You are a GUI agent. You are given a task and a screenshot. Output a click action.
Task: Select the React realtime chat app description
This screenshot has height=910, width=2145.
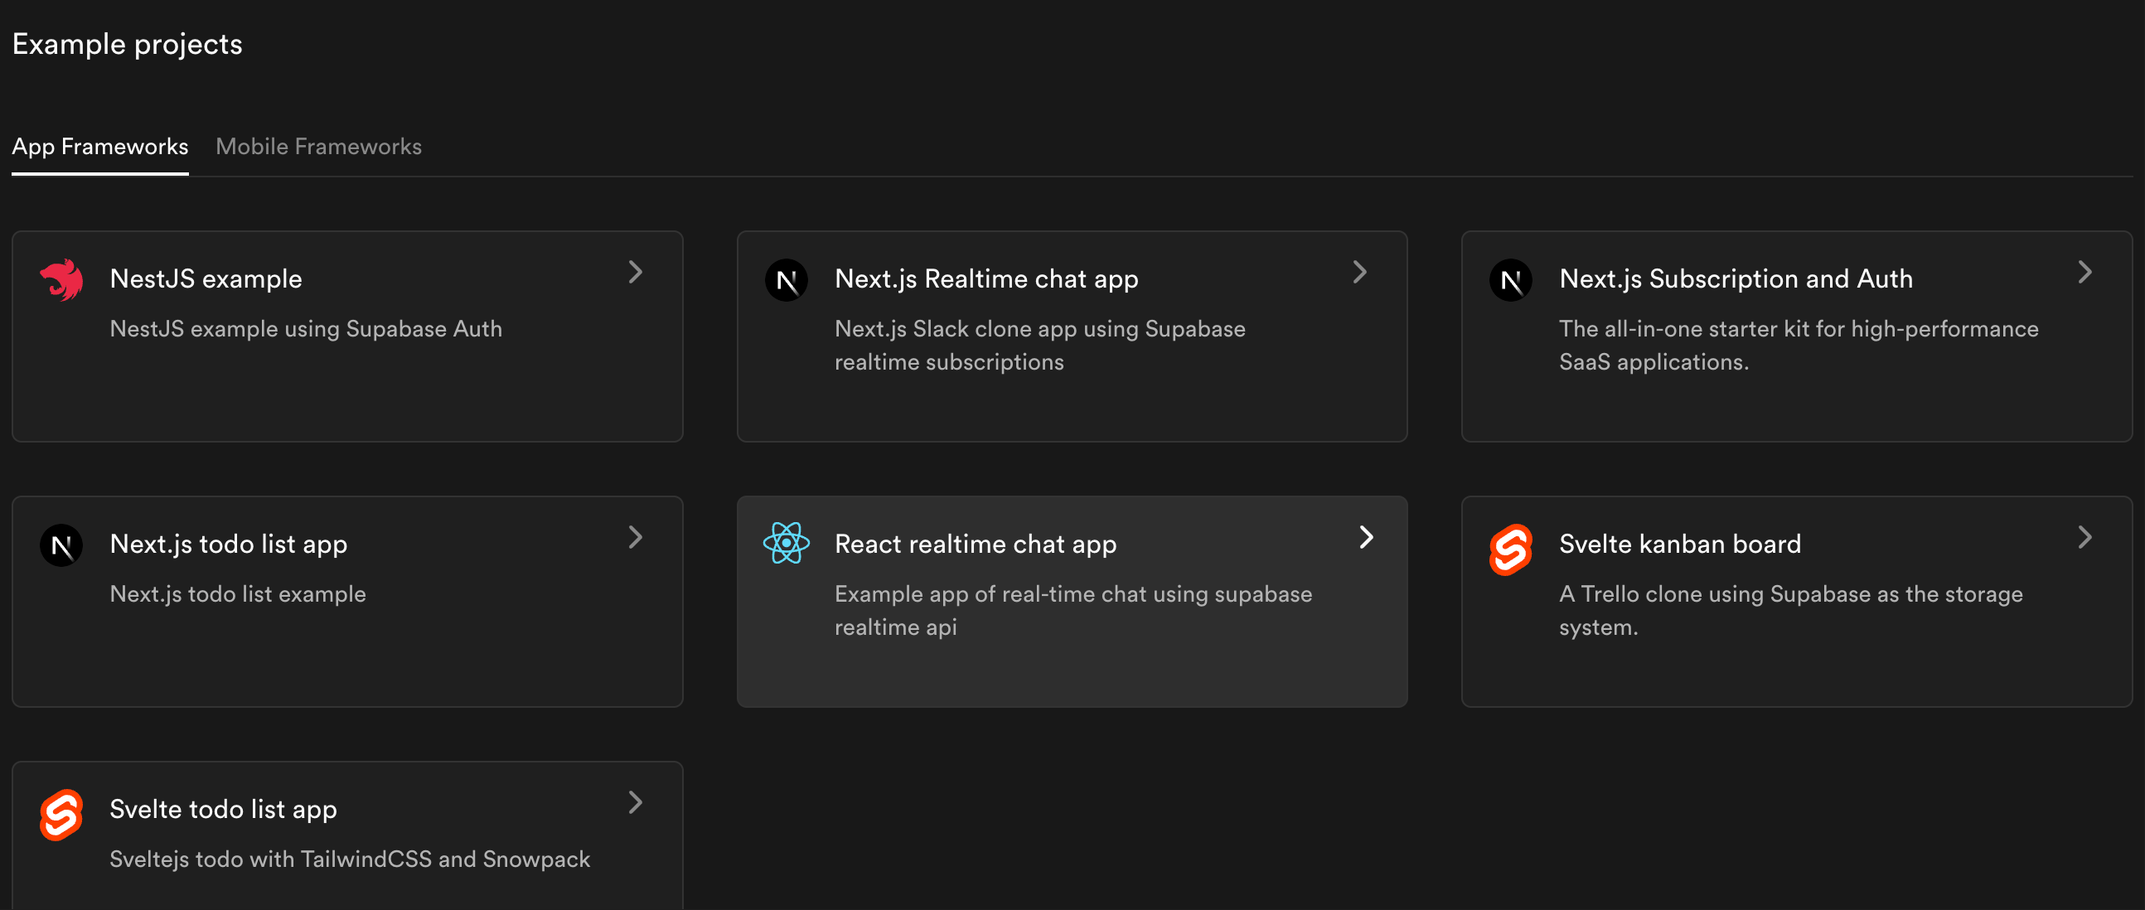(1073, 610)
